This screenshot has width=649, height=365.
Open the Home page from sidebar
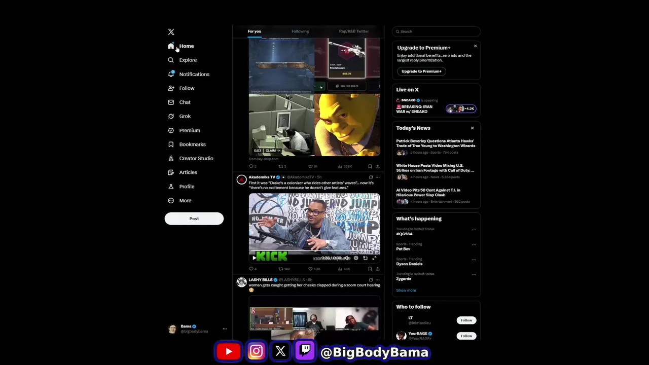coord(181,46)
